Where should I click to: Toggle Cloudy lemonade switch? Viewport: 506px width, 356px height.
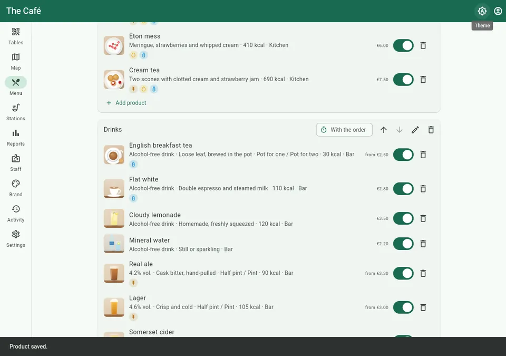tap(403, 218)
